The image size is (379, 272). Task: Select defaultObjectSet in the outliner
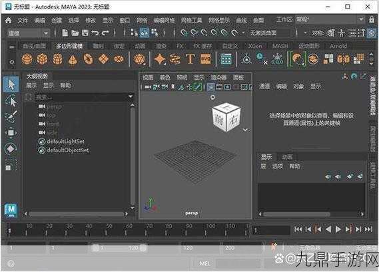[68, 150]
